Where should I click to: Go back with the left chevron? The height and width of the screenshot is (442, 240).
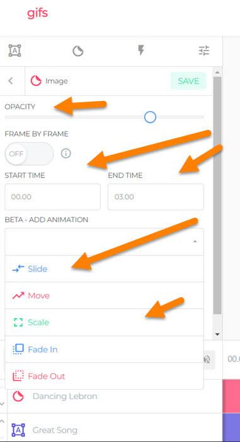pos(11,81)
